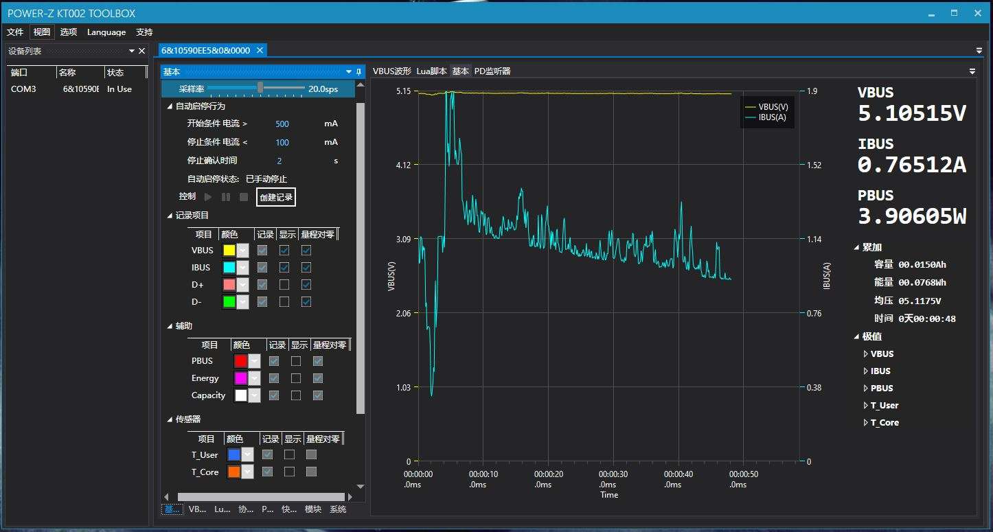Click the yellow VBUS color swatch

pyautogui.click(x=229, y=251)
